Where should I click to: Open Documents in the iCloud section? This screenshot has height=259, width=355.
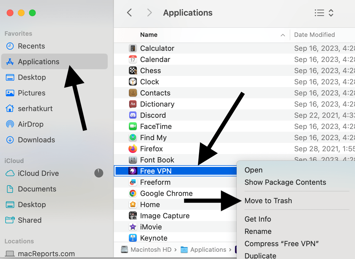pyautogui.click(x=54, y=189)
